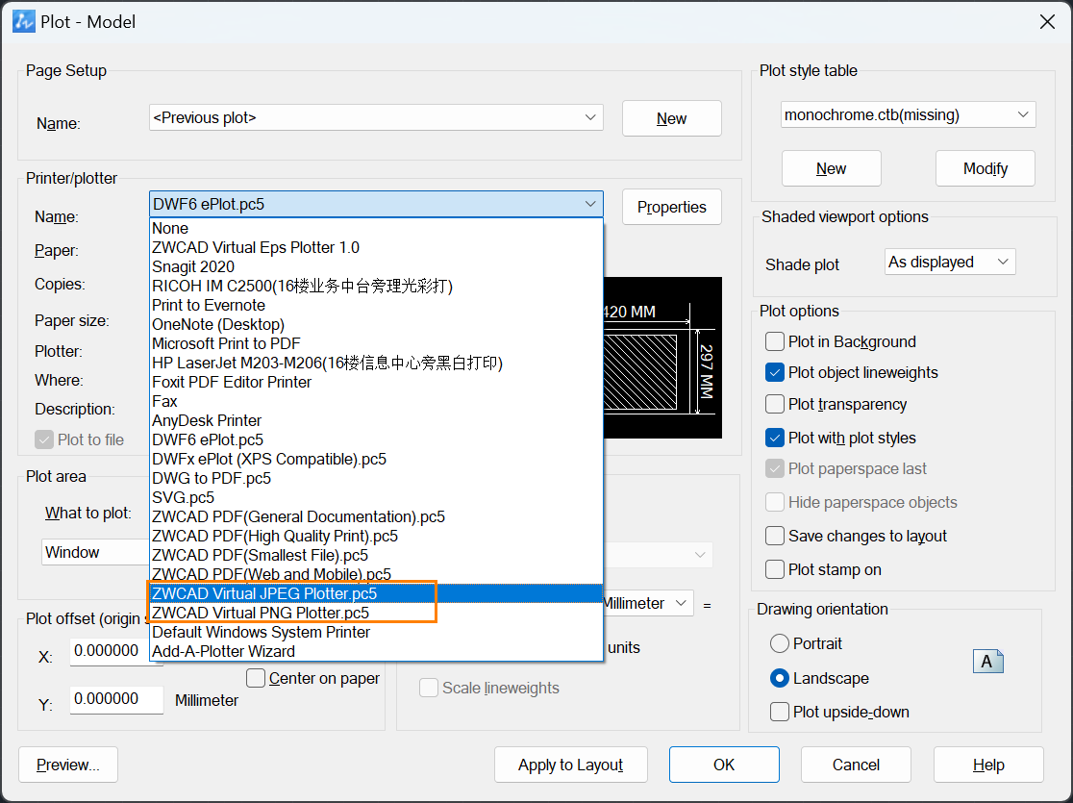The width and height of the screenshot is (1073, 803).
Task: Enable Plot transparency checkbox
Action: click(775, 404)
